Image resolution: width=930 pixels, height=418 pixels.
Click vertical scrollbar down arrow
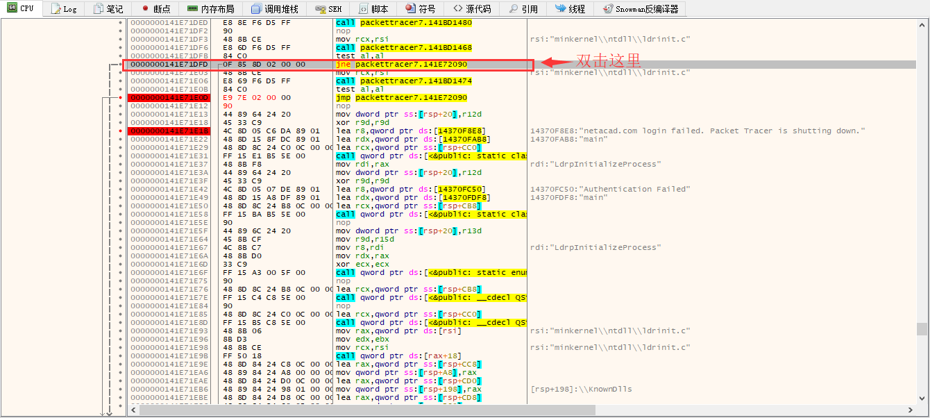(921, 398)
